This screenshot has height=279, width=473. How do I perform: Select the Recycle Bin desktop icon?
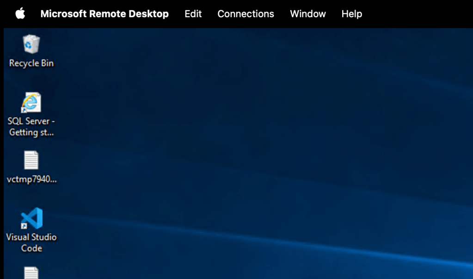31,44
